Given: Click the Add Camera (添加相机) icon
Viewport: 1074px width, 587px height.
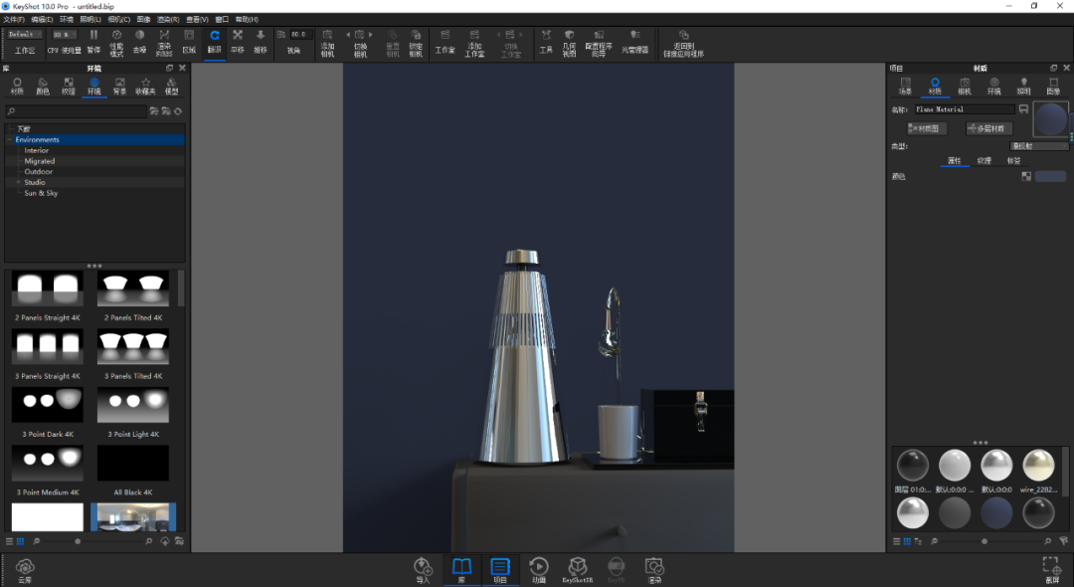Looking at the screenshot, I should click(327, 43).
